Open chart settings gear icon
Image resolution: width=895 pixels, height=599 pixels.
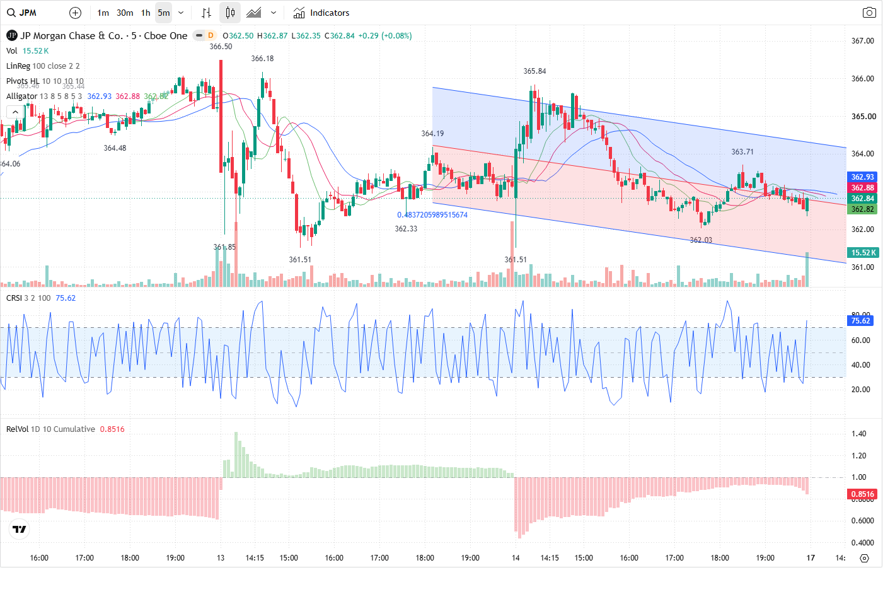click(864, 558)
